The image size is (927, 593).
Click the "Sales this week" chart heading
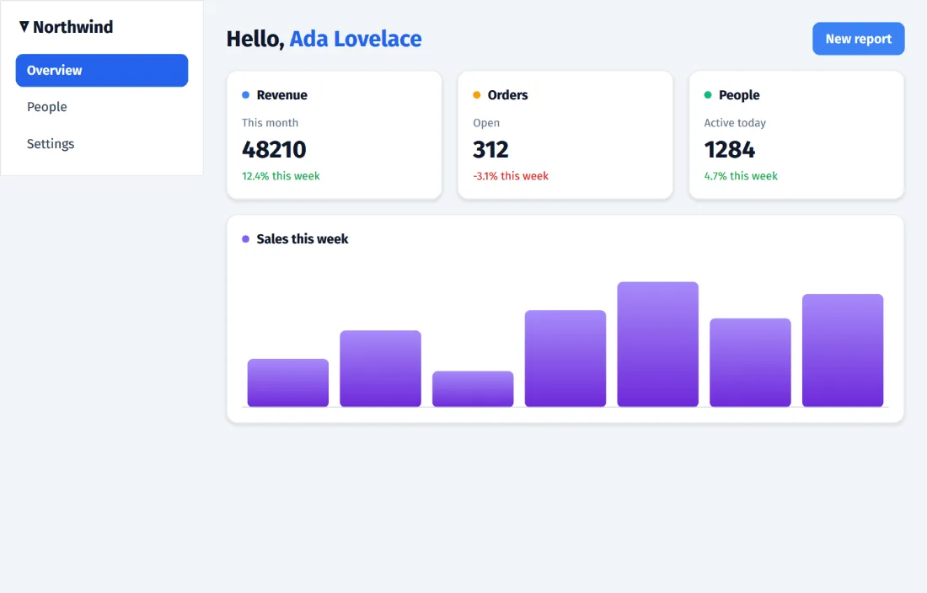(x=302, y=239)
